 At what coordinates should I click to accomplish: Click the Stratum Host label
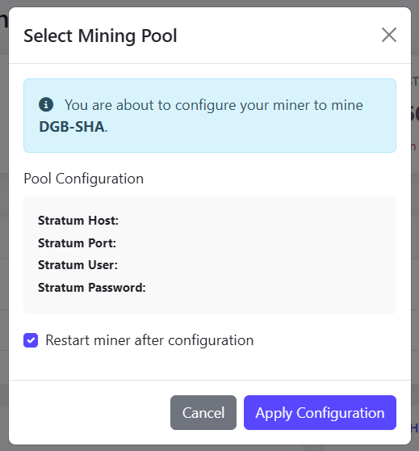(x=78, y=221)
